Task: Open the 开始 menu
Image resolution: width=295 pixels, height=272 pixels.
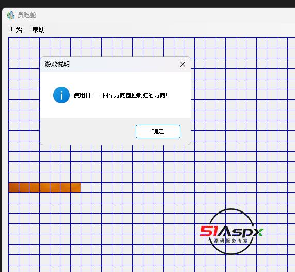Action: 16,30
